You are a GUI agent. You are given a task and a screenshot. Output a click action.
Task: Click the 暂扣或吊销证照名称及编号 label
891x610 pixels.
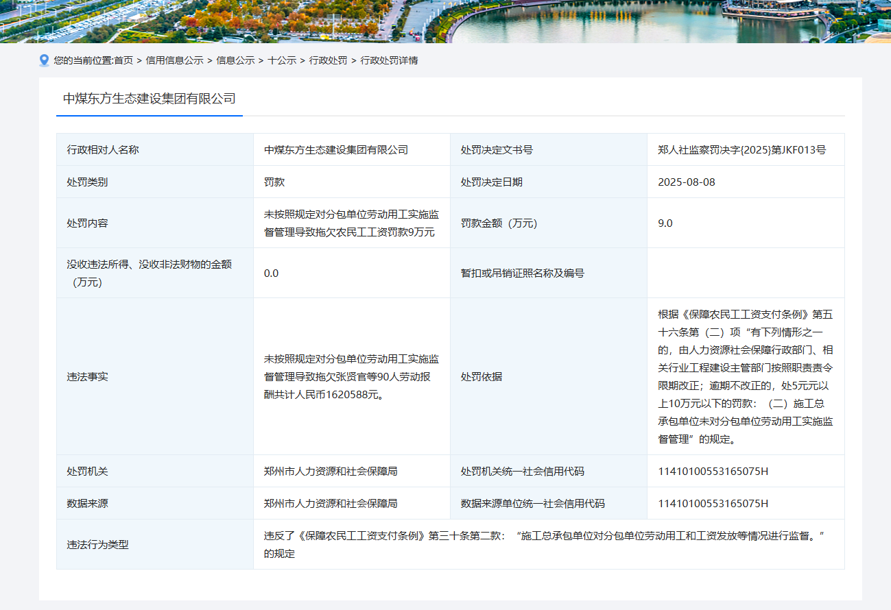pos(523,273)
